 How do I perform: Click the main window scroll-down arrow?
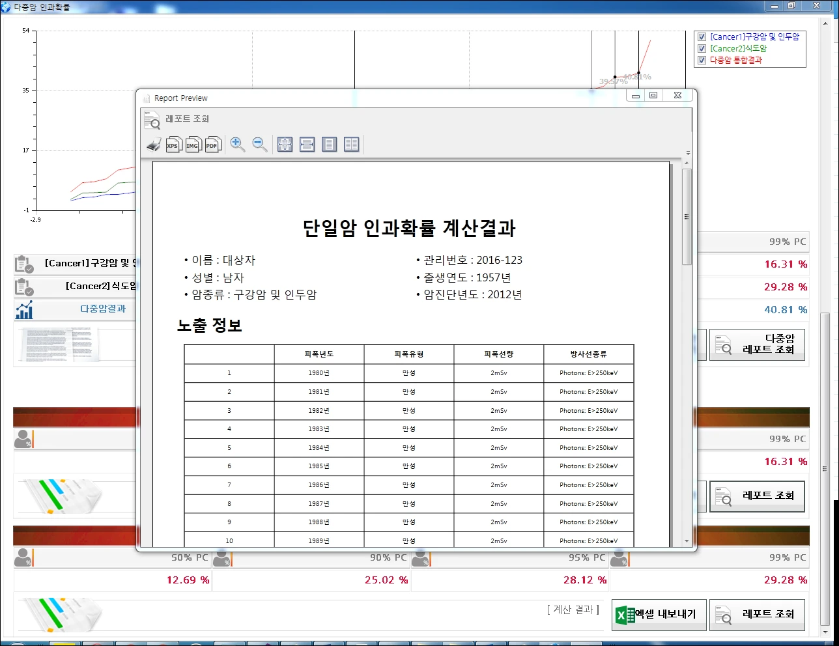point(825,632)
